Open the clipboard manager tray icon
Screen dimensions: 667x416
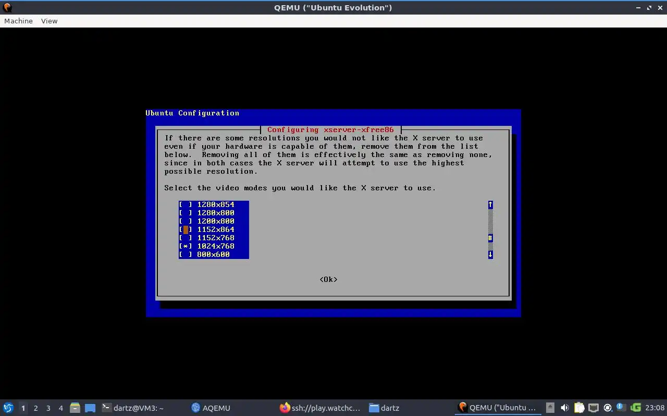[579, 408]
